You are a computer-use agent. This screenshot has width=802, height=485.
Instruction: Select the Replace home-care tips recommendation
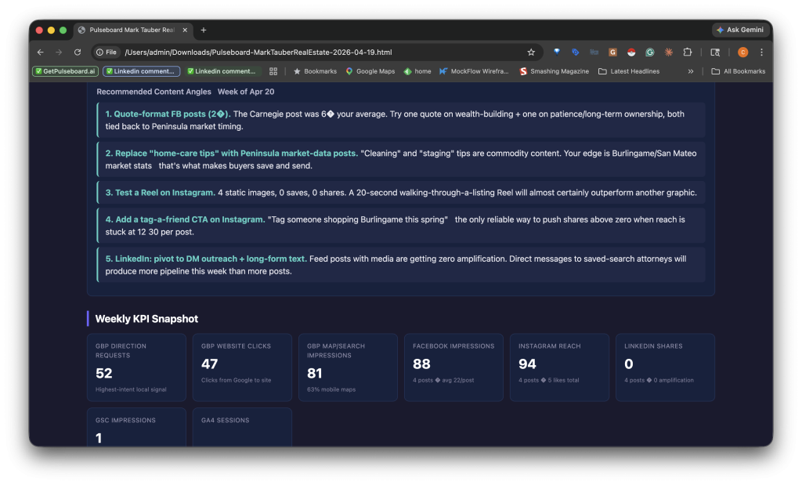400,159
